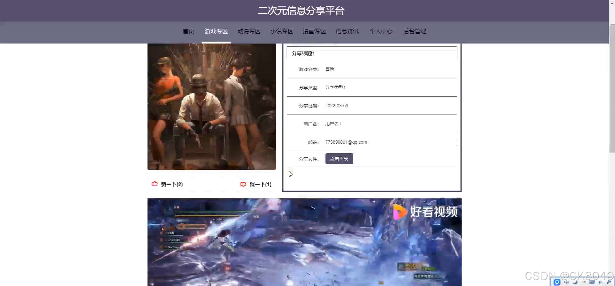Click the email 773890001@qq.com
The height and width of the screenshot is (286, 615).
[346, 142]
